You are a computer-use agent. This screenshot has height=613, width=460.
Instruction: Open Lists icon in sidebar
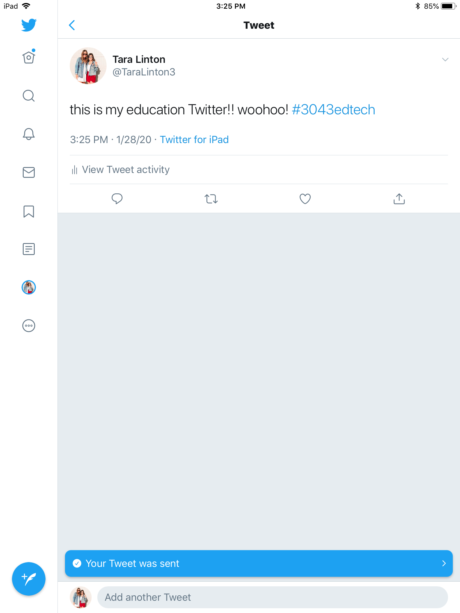coord(29,249)
